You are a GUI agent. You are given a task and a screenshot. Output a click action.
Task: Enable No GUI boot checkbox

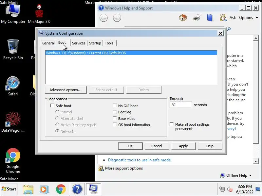coord(115,106)
